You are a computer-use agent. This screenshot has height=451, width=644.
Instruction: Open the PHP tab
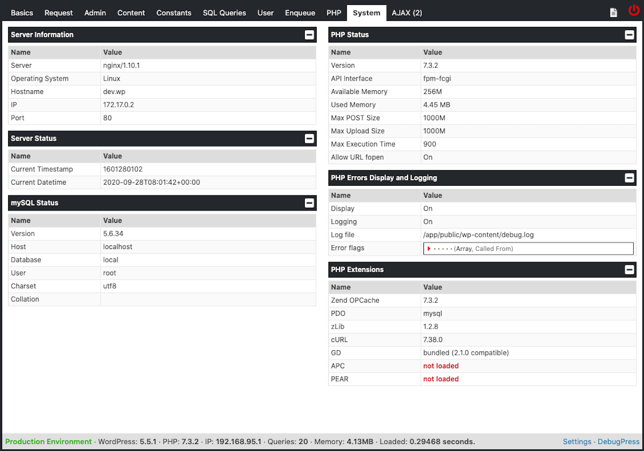pyautogui.click(x=334, y=13)
